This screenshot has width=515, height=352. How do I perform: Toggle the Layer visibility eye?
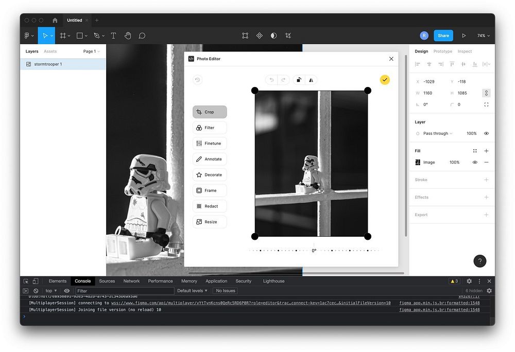click(487, 133)
